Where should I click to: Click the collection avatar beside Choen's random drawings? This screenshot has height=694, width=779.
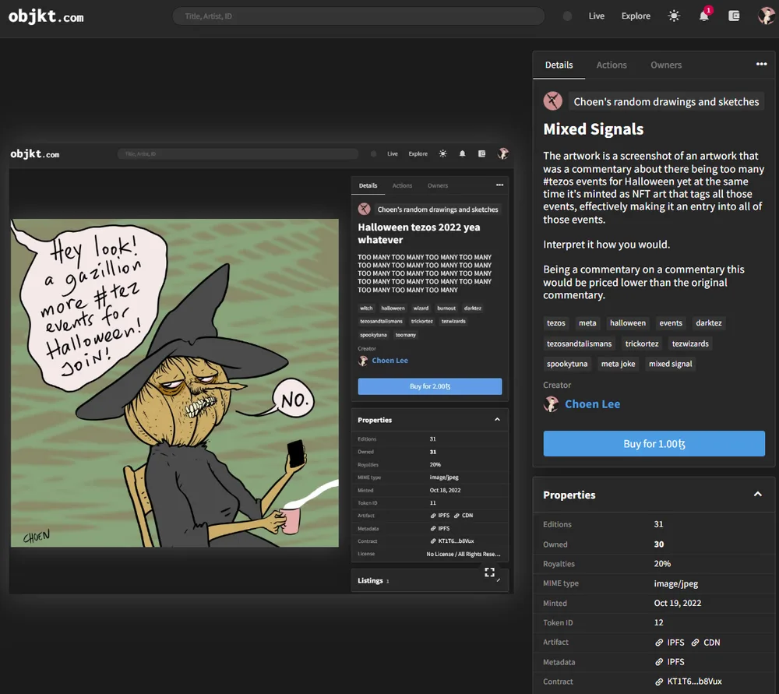pos(552,101)
